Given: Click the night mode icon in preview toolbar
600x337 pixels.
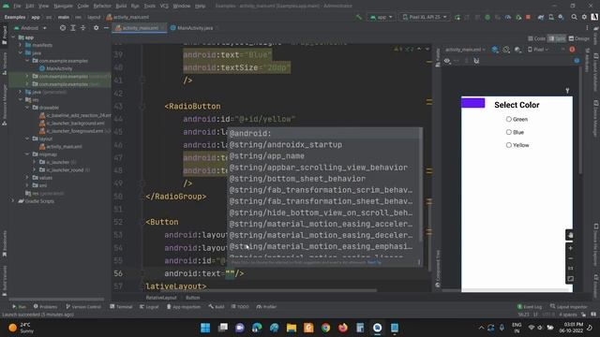Looking at the screenshot, I should [x=517, y=50].
